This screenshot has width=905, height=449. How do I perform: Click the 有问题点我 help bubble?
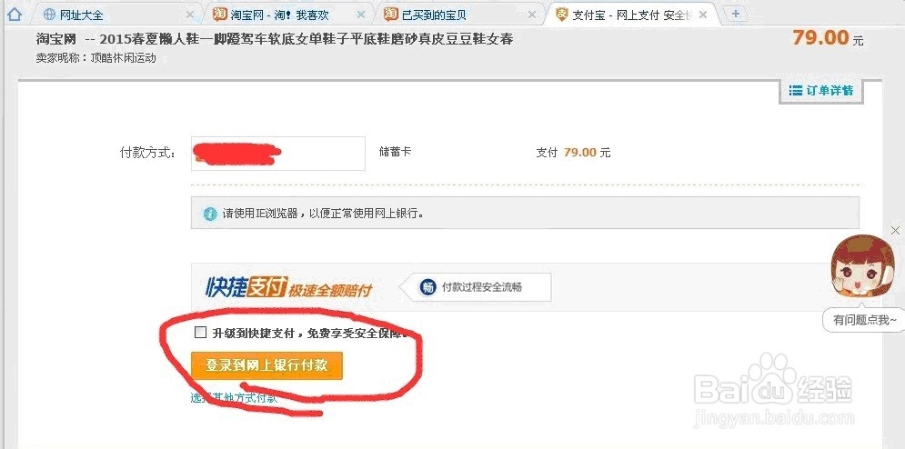click(x=865, y=319)
